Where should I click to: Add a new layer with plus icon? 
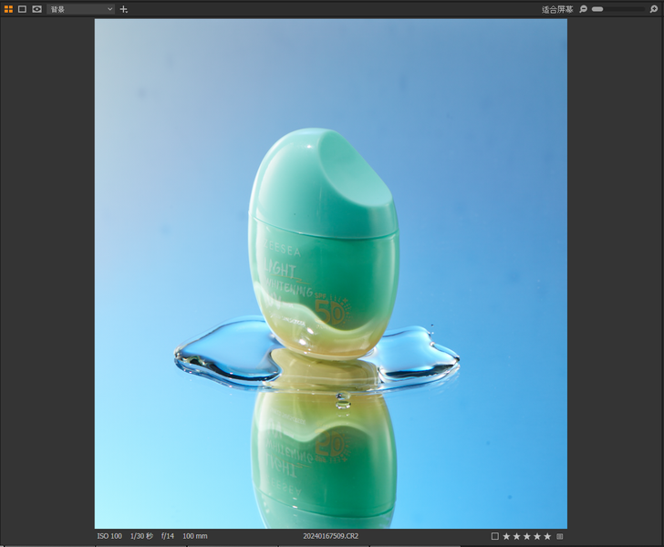pos(124,9)
